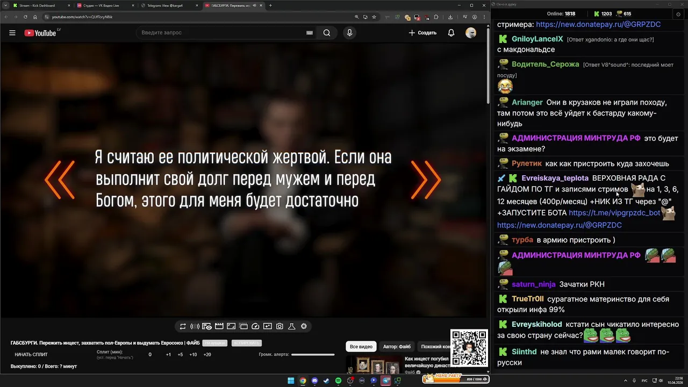Click username 'TrueTr0ll' in chat

[x=528, y=299]
